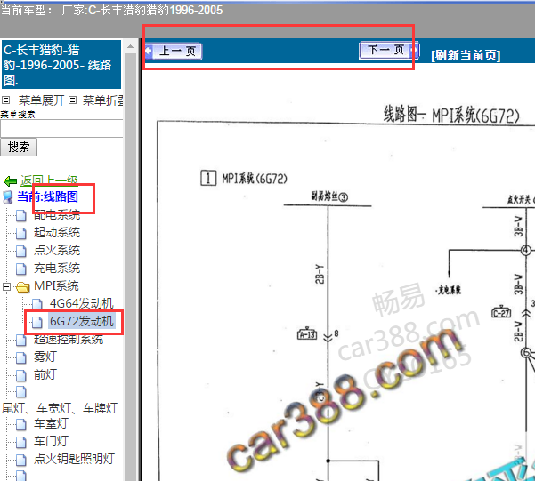Click sidebar scrollbar up arrow
The height and width of the screenshot is (481, 535).
pyautogui.click(x=130, y=46)
